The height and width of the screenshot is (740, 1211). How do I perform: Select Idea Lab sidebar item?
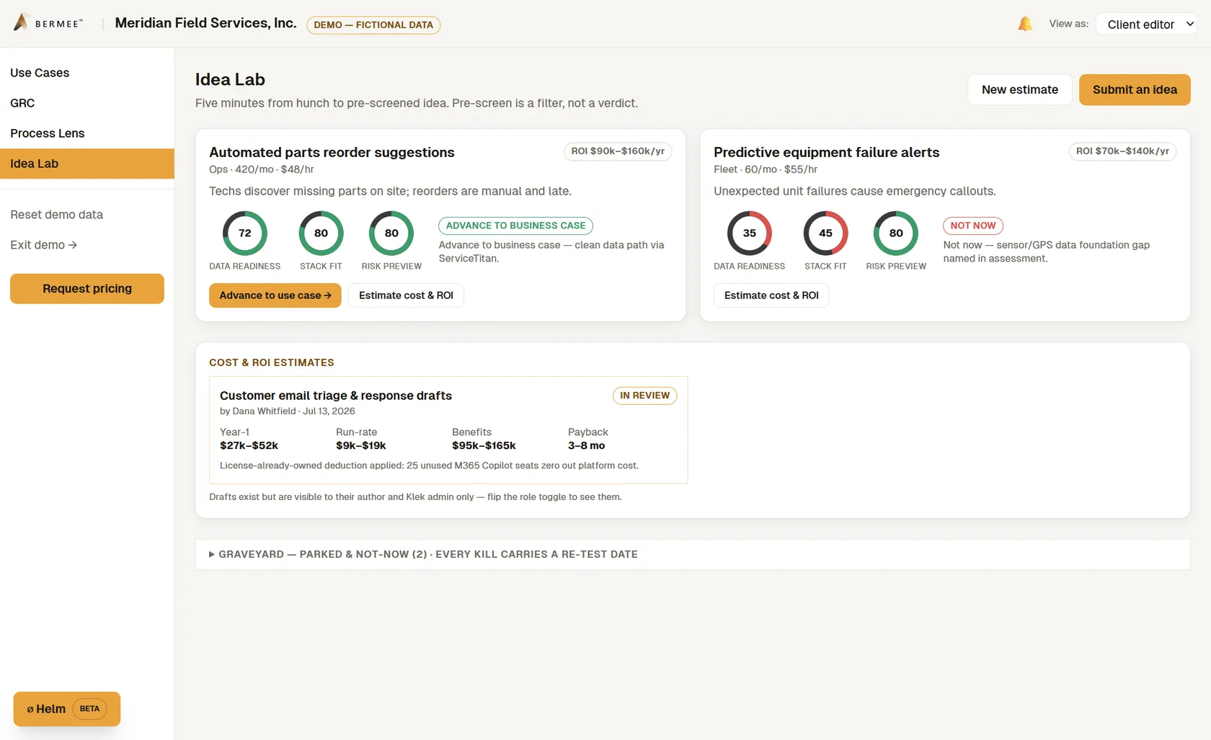tap(87, 164)
